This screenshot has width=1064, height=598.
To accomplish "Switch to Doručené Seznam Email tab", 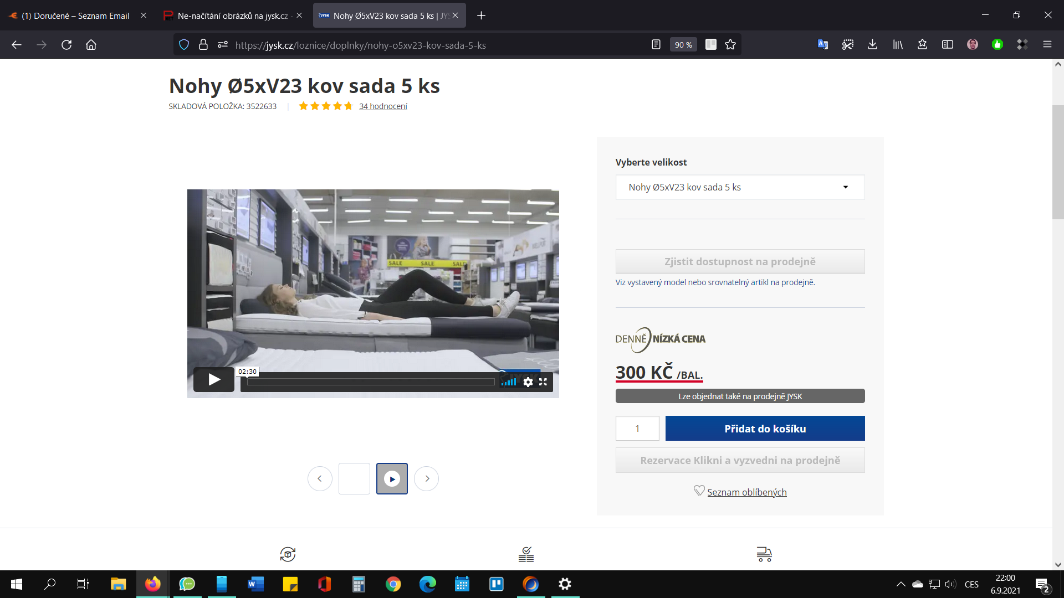I will click(x=76, y=16).
